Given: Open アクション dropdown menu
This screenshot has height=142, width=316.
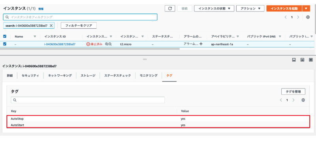Looking at the screenshot, I should (x=250, y=8).
